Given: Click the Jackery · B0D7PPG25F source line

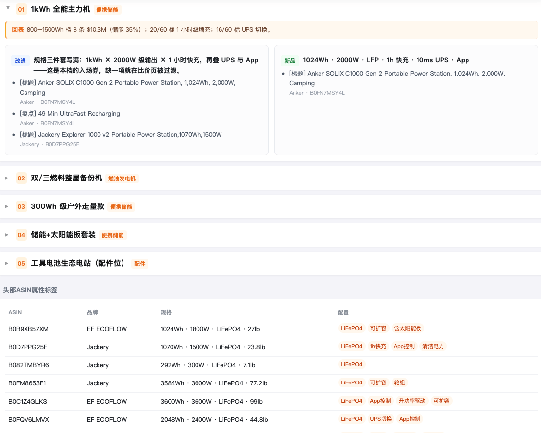Looking at the screenshot, I should coord(49,144).
